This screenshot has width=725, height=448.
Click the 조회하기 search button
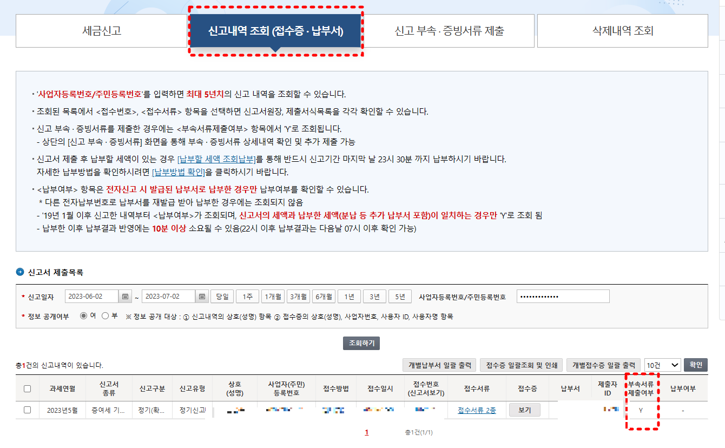[361, 343]
